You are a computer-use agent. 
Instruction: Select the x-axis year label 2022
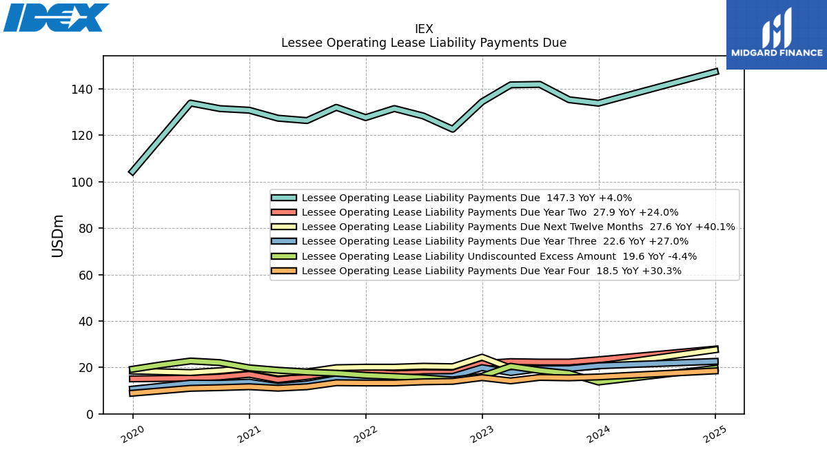(365, 434)
